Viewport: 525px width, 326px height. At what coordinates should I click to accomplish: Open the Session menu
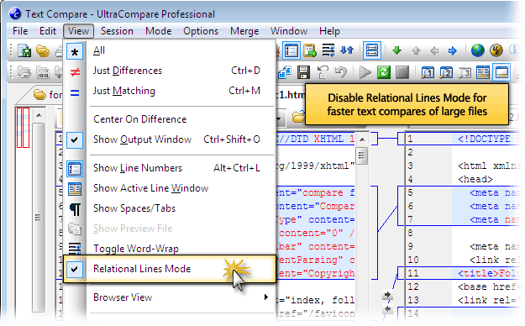(x=117, y=31)
